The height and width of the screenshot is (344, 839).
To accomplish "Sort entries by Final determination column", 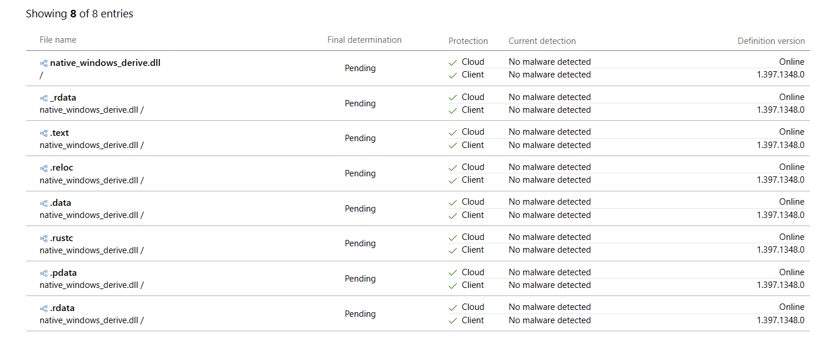I will 364,39.
